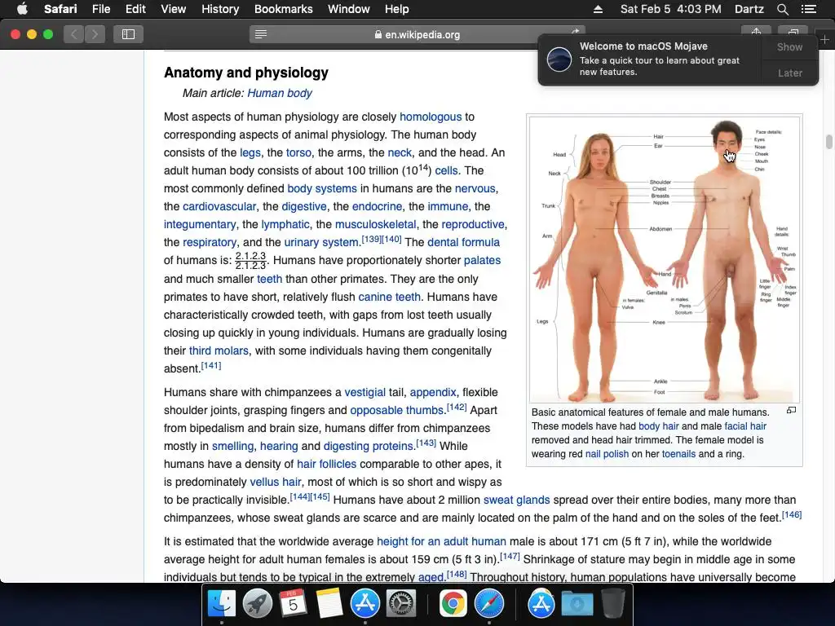Viewport: 835px width, 626px height.
Task: Open the third molars link
Action: (x=219, y=350)
